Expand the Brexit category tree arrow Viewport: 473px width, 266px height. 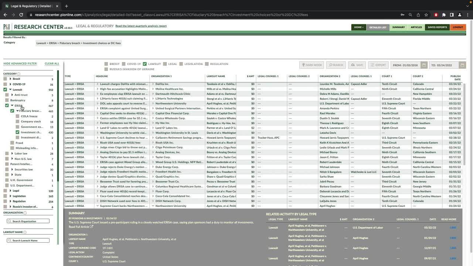[10, 79]
